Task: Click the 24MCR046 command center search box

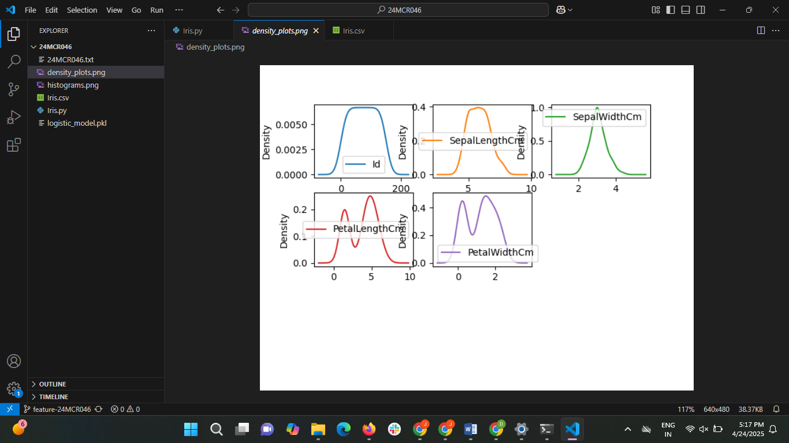Action: 398,10
